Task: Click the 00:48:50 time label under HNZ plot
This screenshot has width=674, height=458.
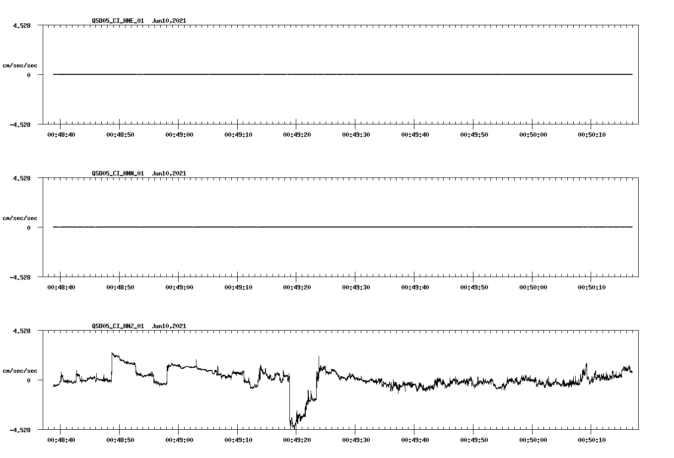Action: (x=120, y=440)
